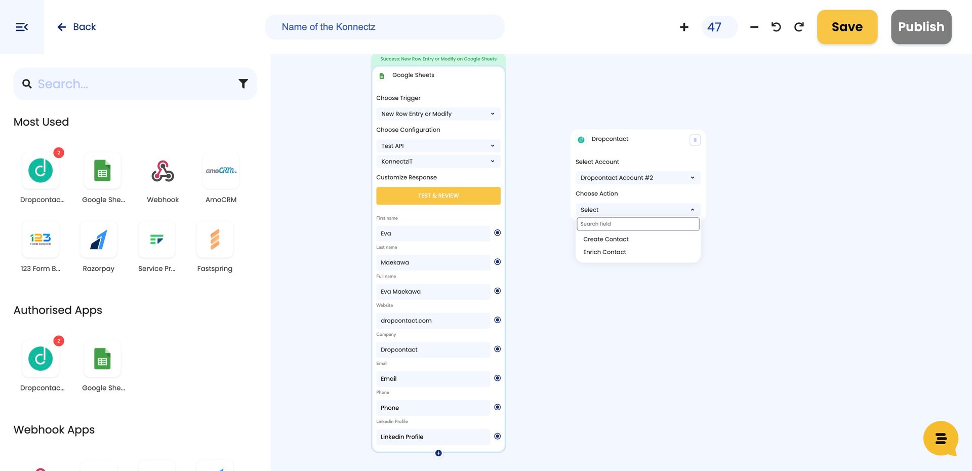Select the Fastspring app icon
Viewport: 972px width, 471px height.
coord(215,240)
